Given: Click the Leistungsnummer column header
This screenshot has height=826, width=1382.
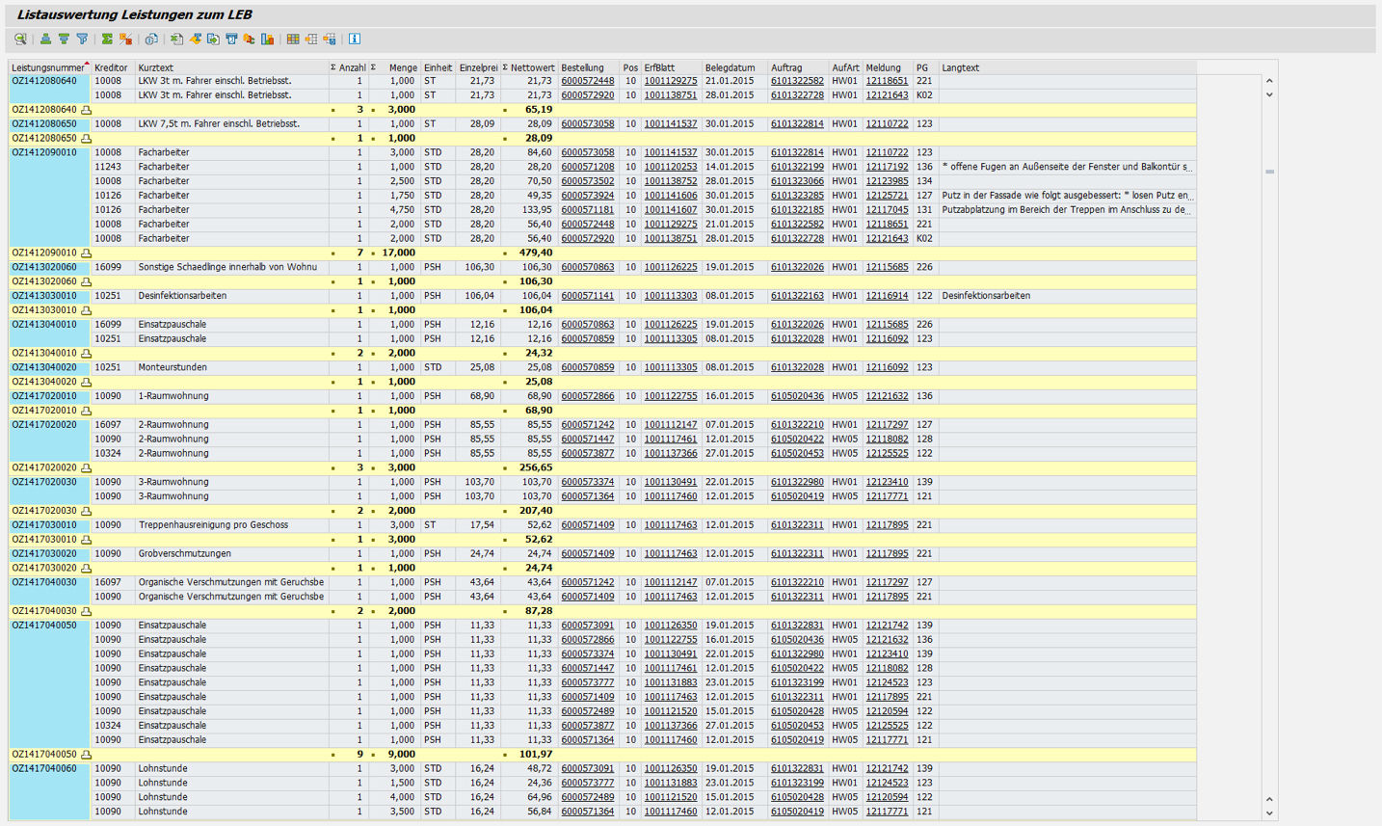Looking at the screenshot, I should [x=48, y=68].
